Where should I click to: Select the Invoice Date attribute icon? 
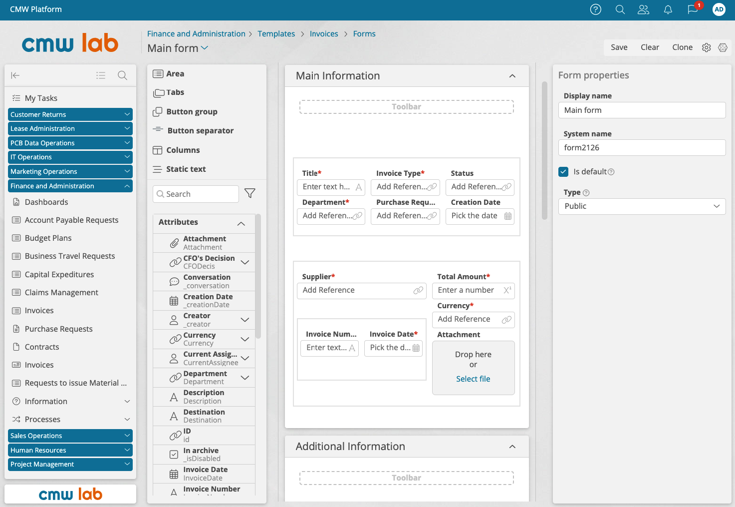pos(174,474)
